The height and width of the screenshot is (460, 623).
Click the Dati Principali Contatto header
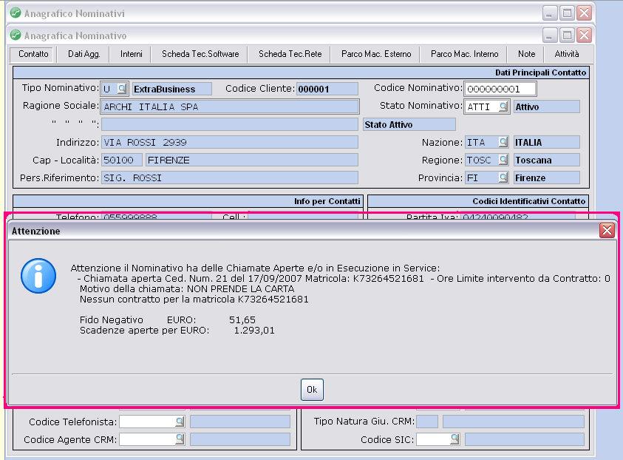[540, 72]
